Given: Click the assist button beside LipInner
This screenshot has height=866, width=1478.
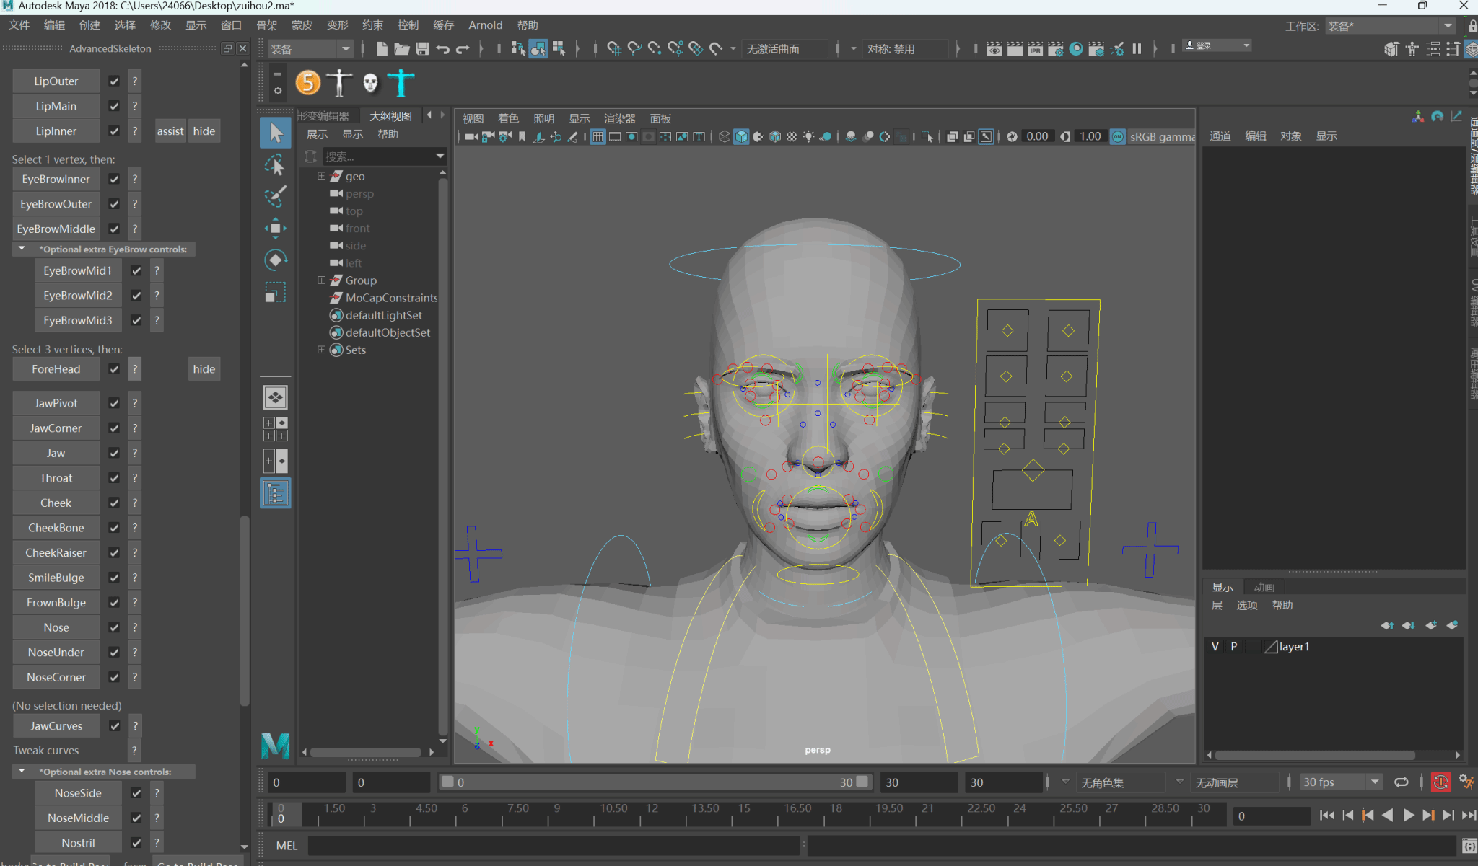Looking at the screenshot, I should coord(170,131).
